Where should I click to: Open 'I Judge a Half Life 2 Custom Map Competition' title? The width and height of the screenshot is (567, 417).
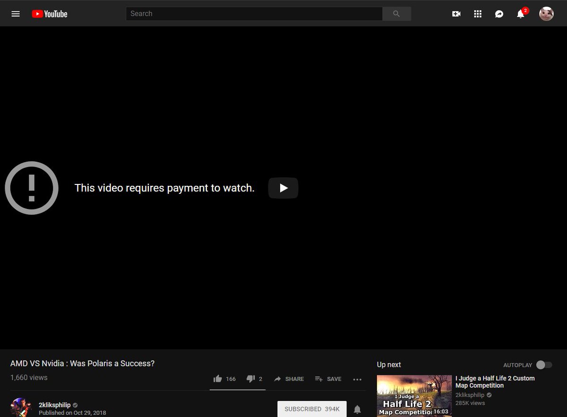pyautogui.click(x=495, y=382)
